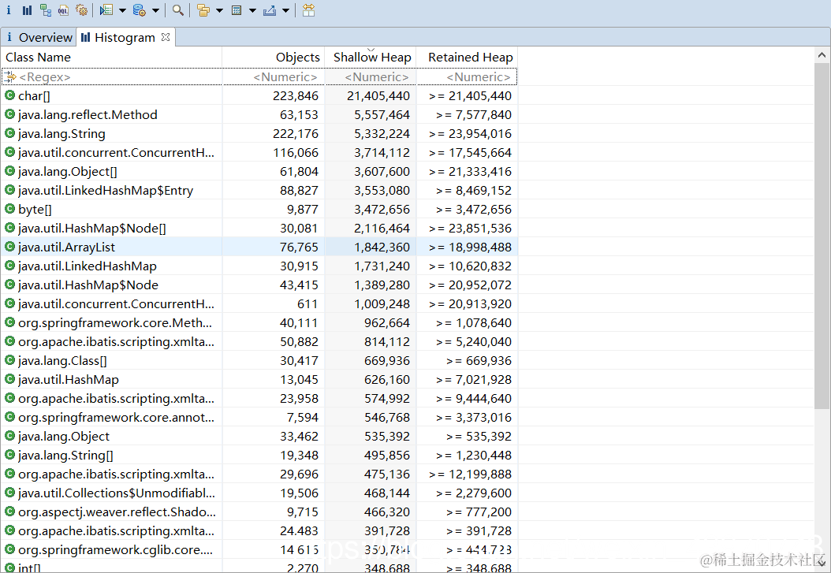Close the Histogram tab

166,37
